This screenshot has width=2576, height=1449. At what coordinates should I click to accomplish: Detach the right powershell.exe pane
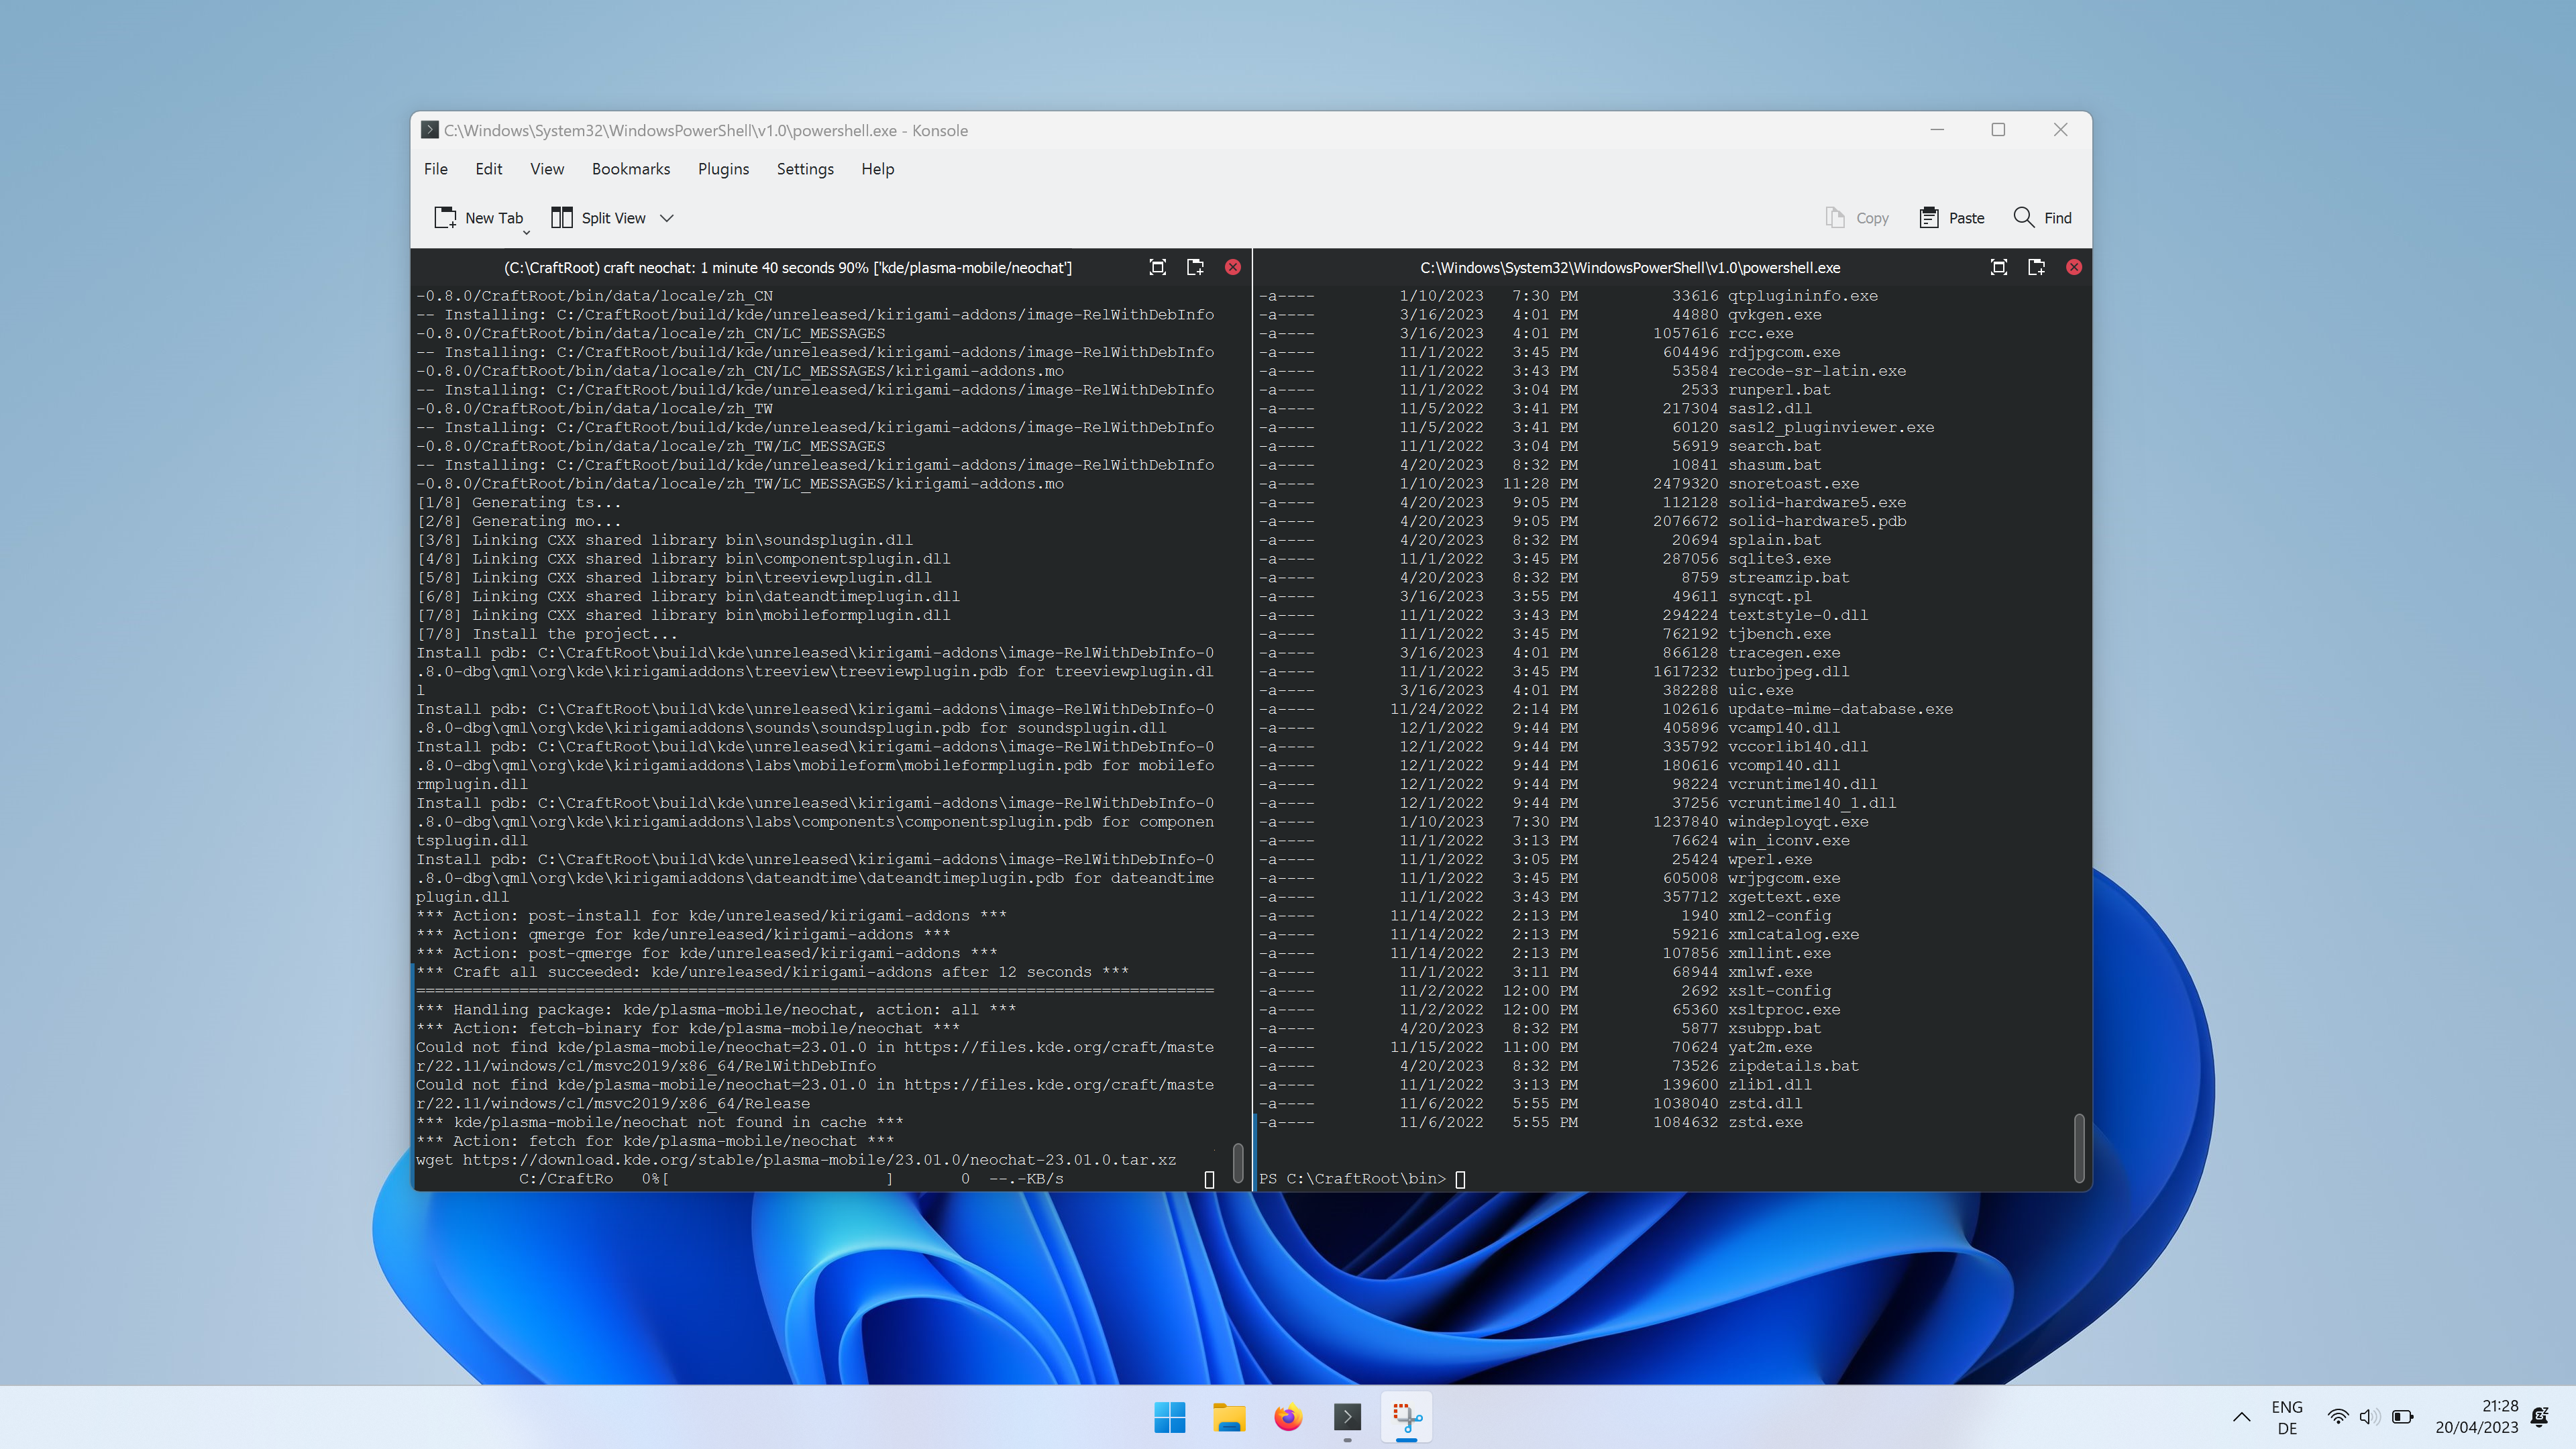pos(2036,267)
